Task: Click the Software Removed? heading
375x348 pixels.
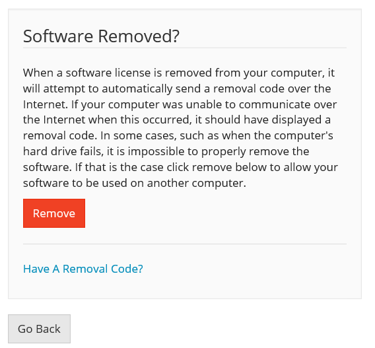Action: [x=101, y=36]
